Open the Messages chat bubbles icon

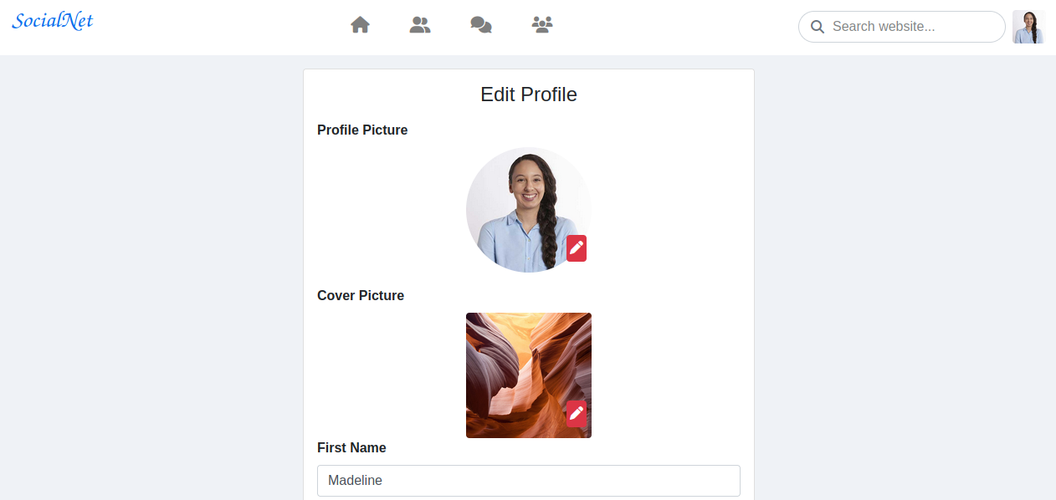(481, 26)
